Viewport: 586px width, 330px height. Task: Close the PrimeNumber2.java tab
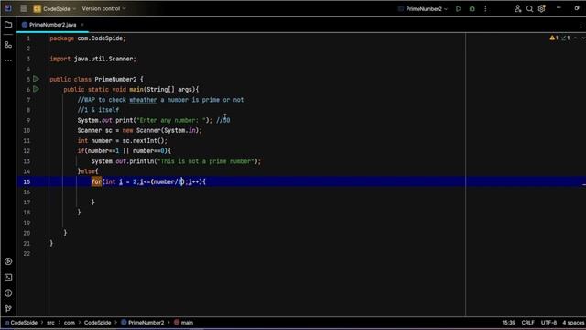coord(82,25)
